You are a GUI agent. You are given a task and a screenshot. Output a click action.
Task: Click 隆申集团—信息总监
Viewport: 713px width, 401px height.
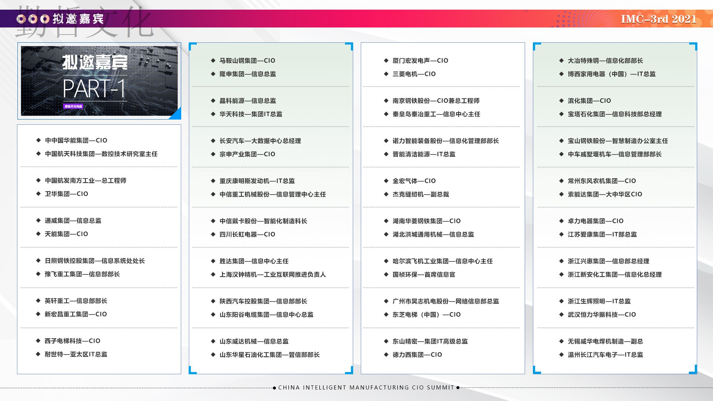pos(248,74)
